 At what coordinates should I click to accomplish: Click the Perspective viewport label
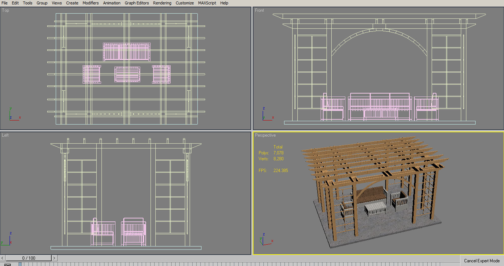(x=265, y=135)
